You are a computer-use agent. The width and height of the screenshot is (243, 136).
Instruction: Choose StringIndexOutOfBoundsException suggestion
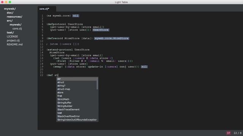tap(77, 120)
